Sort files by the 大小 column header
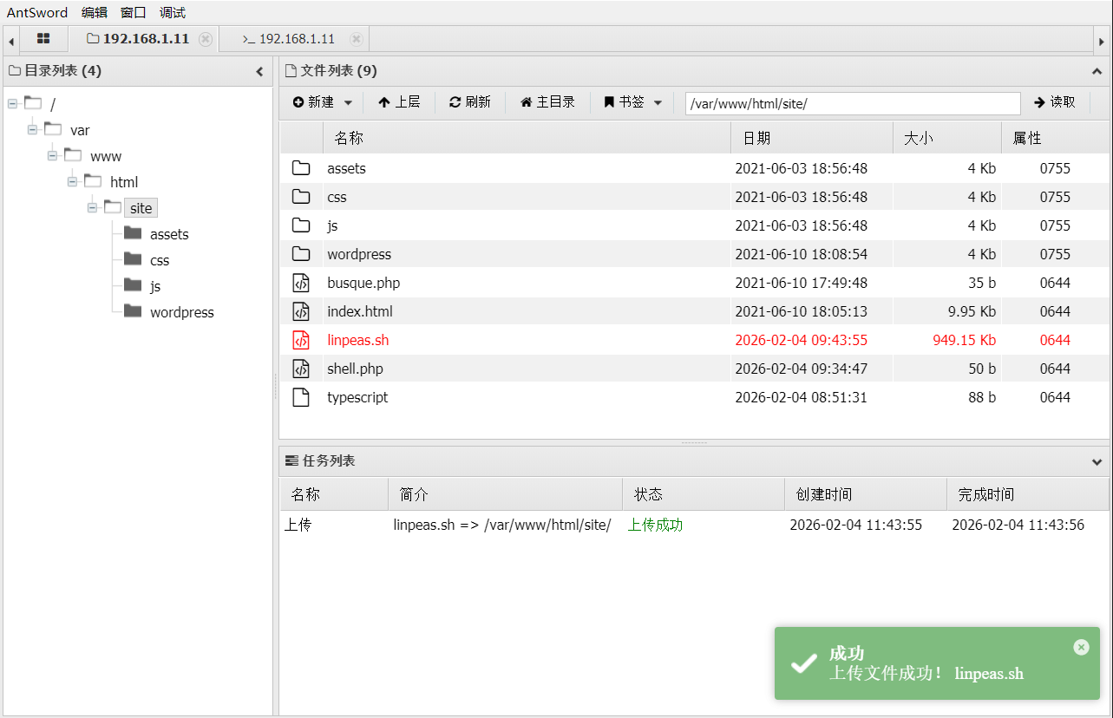 (x=946, y=138)
